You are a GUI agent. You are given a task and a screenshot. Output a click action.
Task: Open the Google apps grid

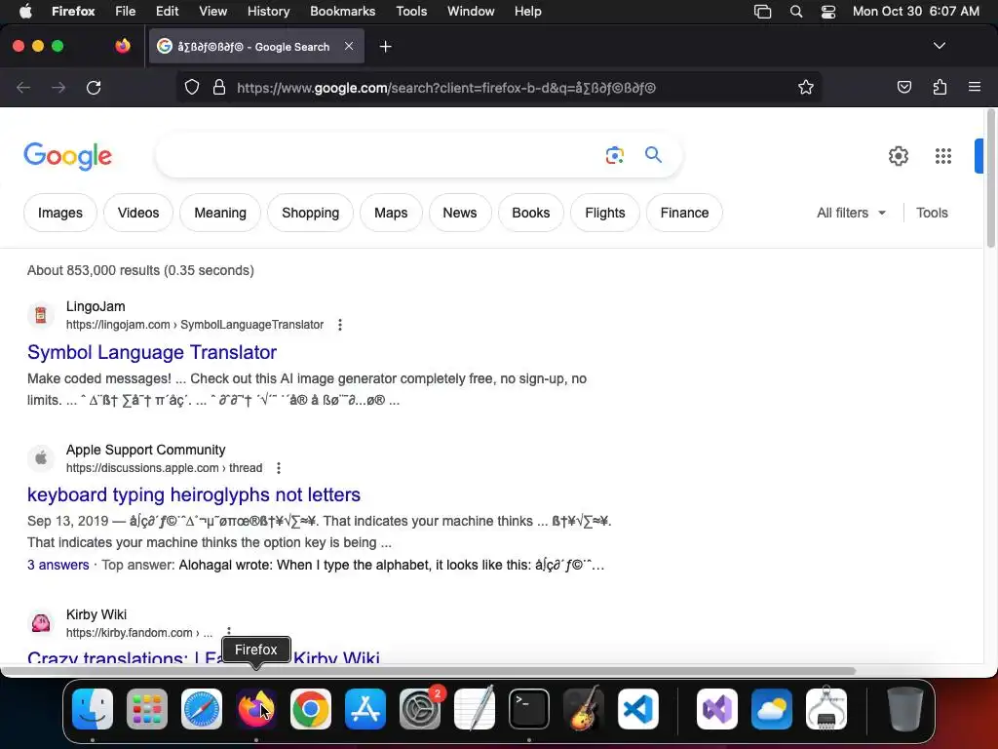[943, 156]
